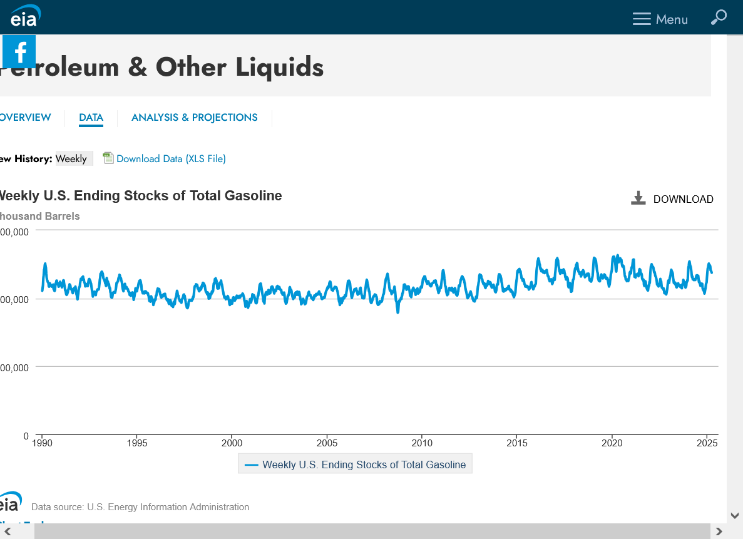Click the horizontal scrollbar left arrow
Image resolution: width=743 pixels, height=539 pixels.
click(x=8, y=531)
